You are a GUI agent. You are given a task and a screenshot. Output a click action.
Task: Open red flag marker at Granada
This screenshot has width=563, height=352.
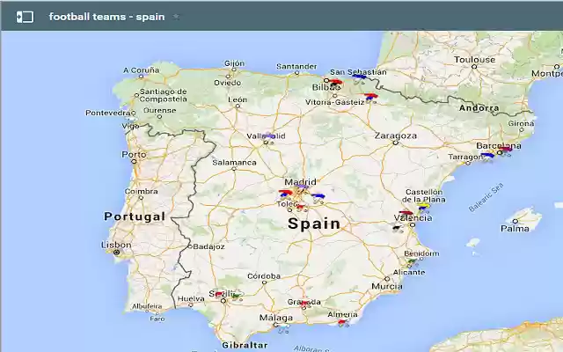(304, 304)
